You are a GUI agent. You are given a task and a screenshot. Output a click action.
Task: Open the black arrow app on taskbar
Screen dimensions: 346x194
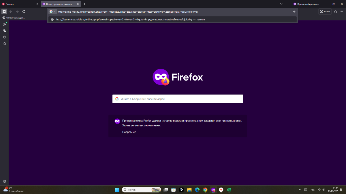[181, 190]
